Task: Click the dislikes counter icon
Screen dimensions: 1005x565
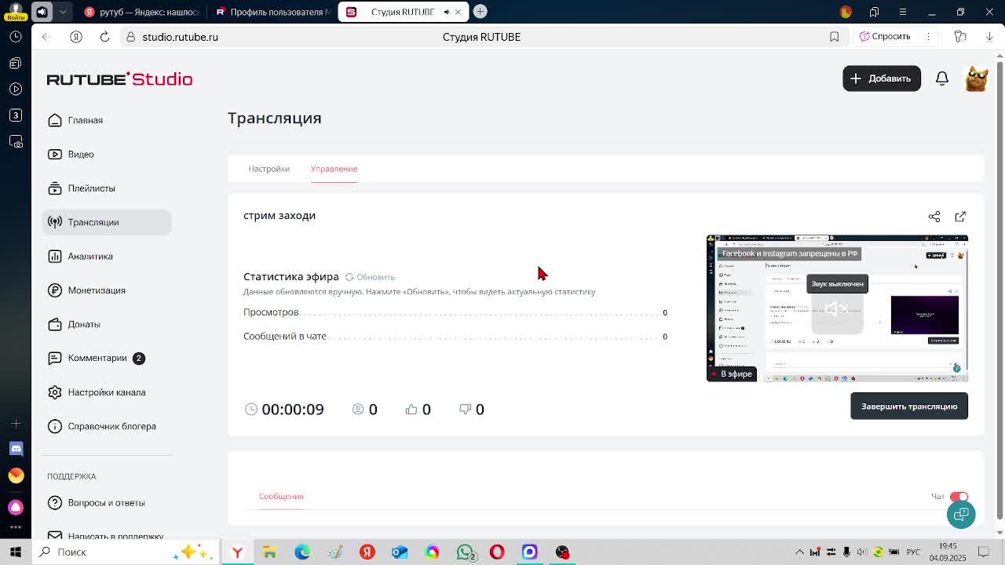Action: [465, 409]
